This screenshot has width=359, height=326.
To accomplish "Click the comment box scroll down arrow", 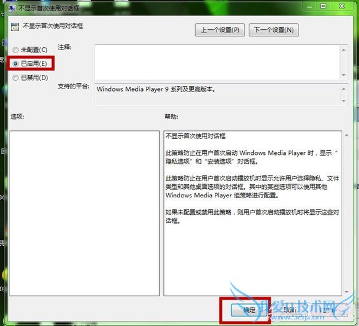I will click(343, 75).
